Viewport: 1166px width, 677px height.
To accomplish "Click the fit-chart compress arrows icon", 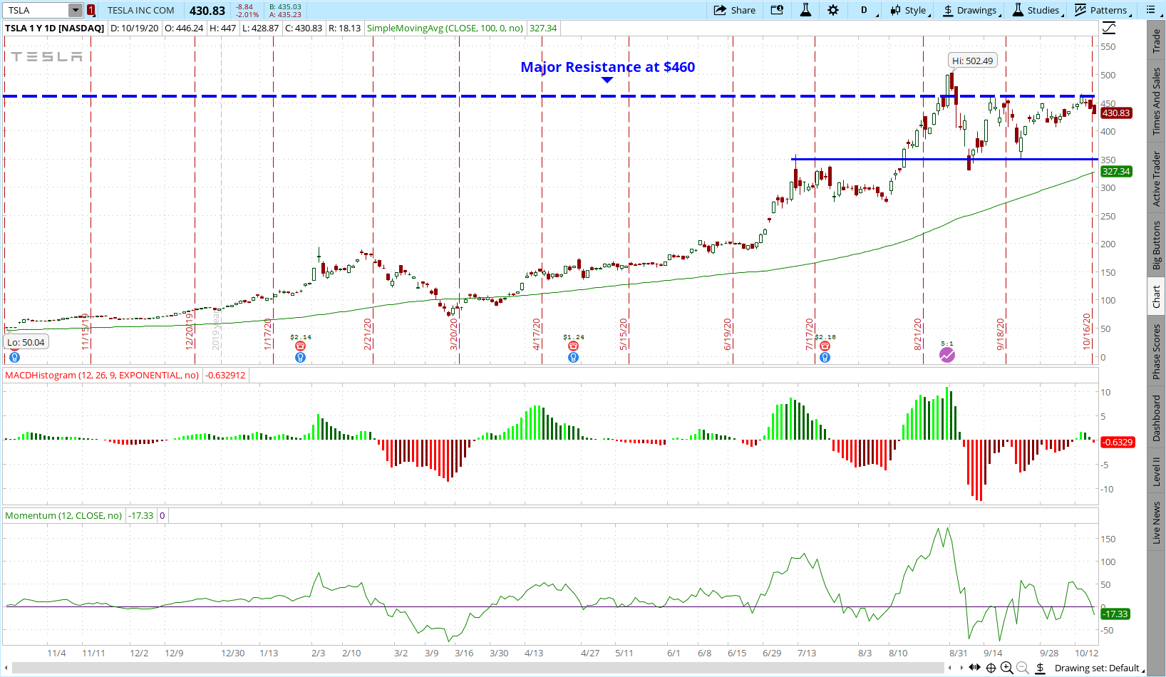I will (974, 668).
